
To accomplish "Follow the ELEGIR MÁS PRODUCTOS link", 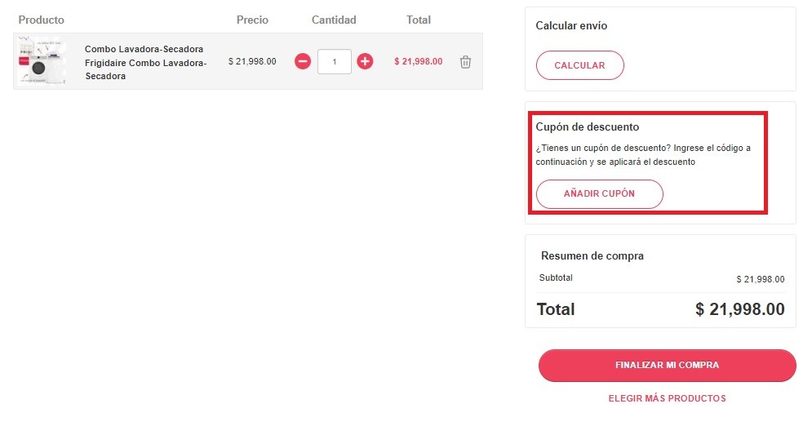I will [x=667, y=399].
